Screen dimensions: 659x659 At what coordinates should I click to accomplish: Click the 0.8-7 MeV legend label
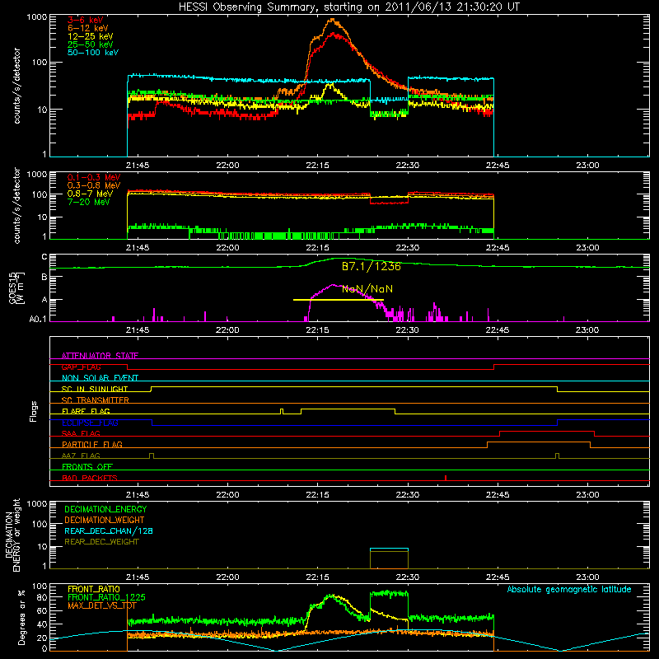pos(91,194)
